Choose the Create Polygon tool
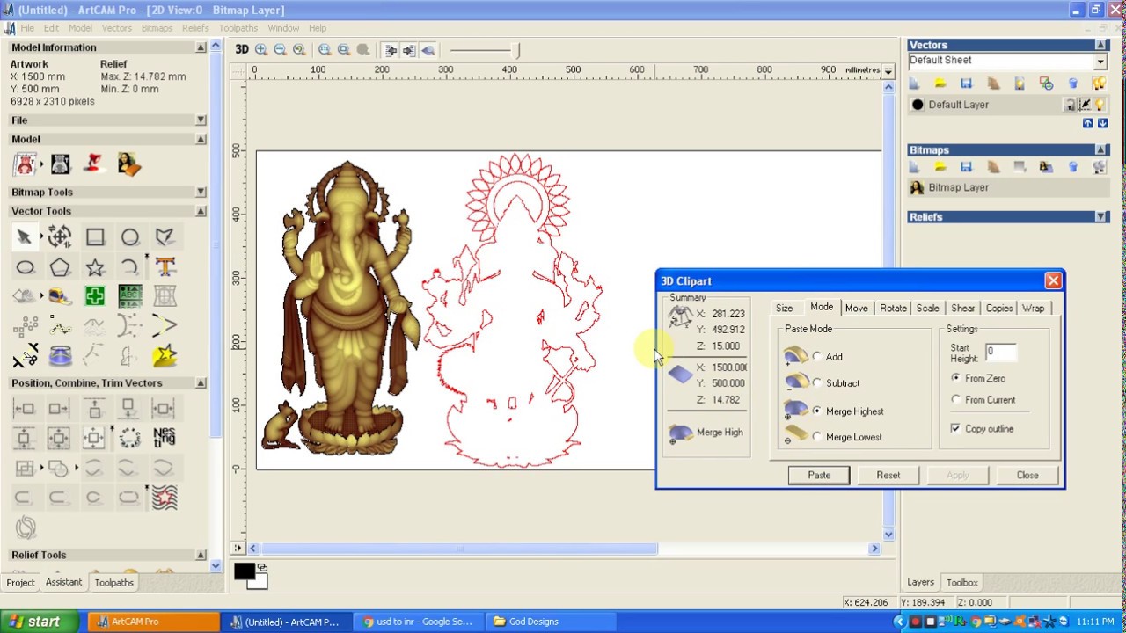Screen dimensions: 1126x633 click(x=60, y=267)
